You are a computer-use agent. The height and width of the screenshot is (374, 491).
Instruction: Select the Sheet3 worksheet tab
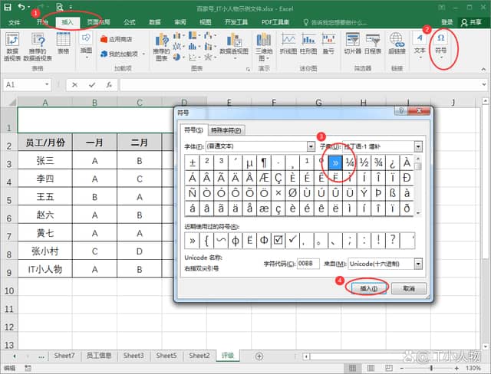pyautogui.click(x=133, y=356)
